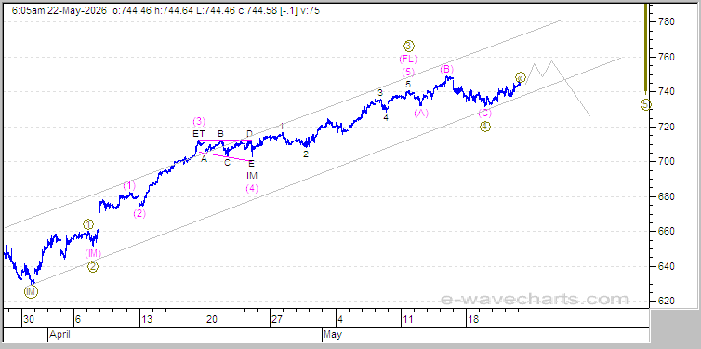Select the low value L:744.46
Image resolution: width=701 pixels, height=349 pixels.
[216, 11]
